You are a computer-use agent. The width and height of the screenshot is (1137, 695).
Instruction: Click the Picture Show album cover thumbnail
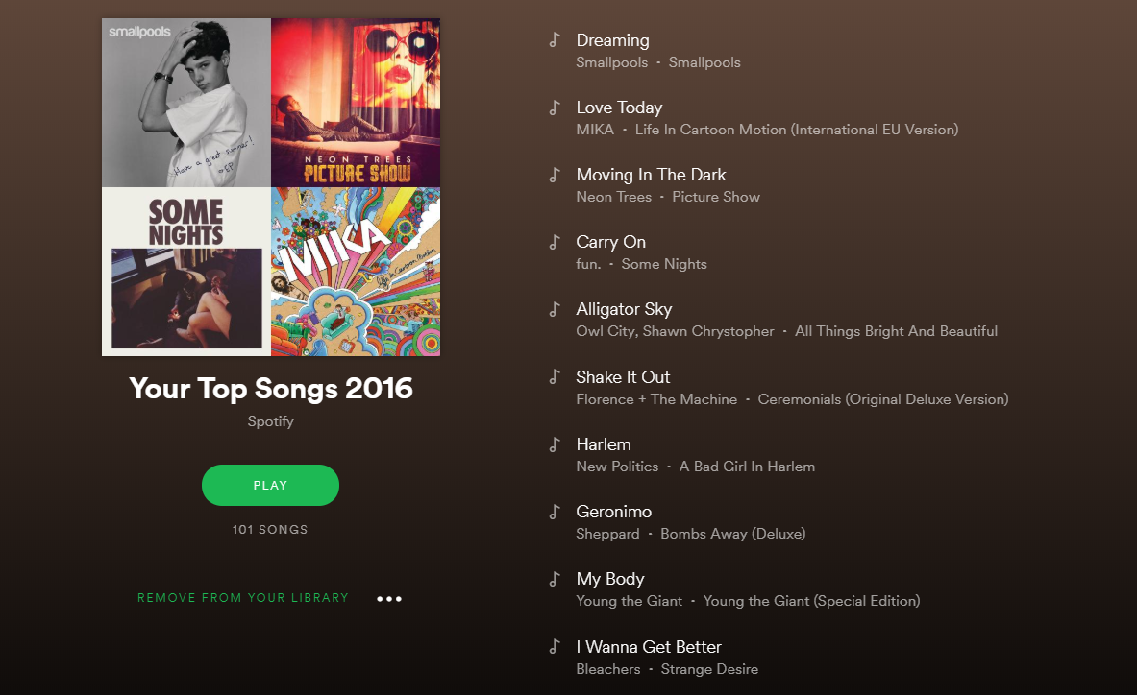(356, 103)
